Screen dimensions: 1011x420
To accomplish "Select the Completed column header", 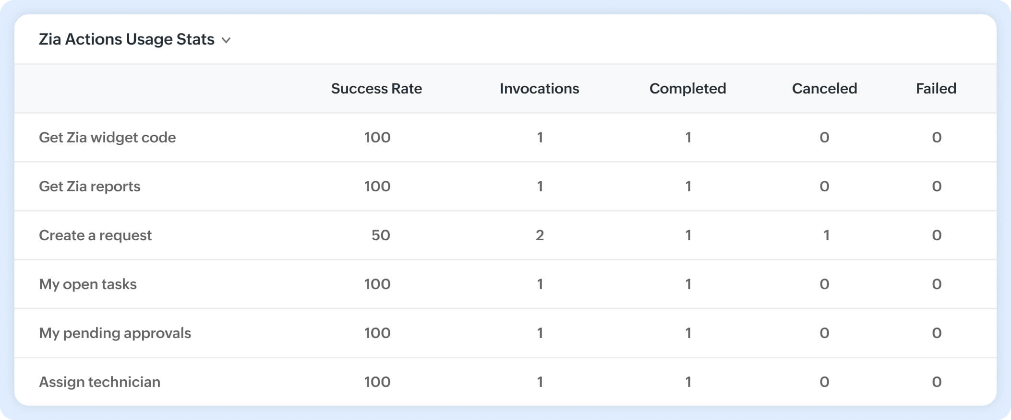I will click(x=687, y=89).
